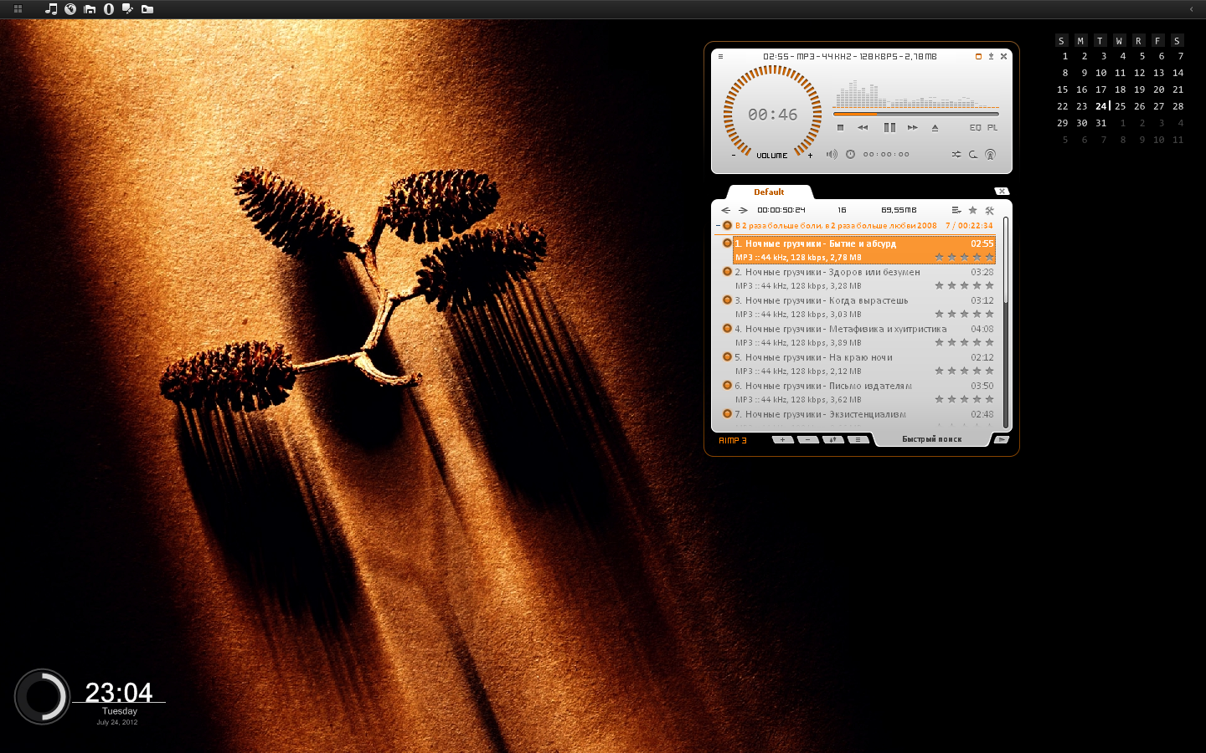
Task: Skip to the next track
Action: [x=913, y=128]
